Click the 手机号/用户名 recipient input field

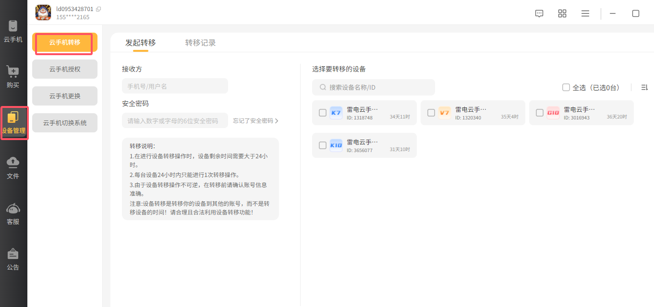175,86
